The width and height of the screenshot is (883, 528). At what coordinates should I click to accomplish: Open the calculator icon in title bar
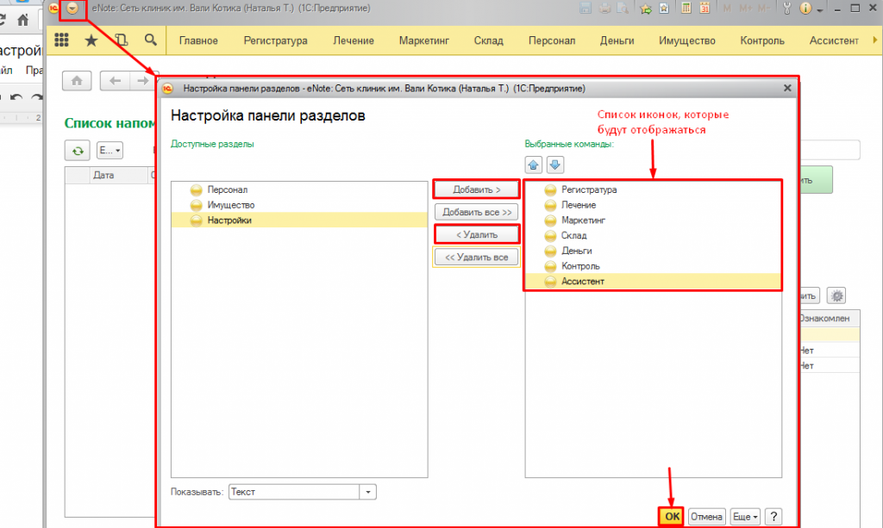point(686,9)
